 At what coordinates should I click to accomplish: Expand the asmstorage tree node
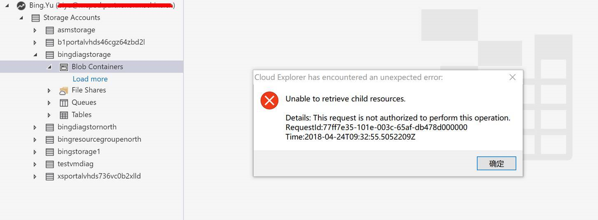click(x=35, y=30)
